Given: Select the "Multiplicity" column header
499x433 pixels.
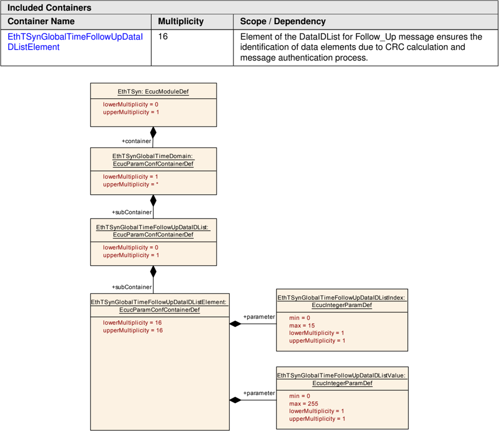Looking at the screenshot, I should (x=181, y=21).
